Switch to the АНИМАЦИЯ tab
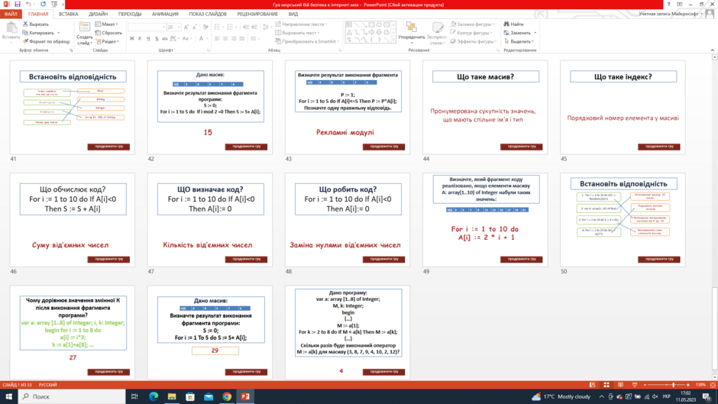 pyautogui.click(x=165, y=15)
